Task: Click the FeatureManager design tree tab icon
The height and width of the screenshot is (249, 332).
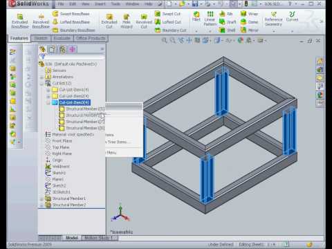Action: pos(42,49)
